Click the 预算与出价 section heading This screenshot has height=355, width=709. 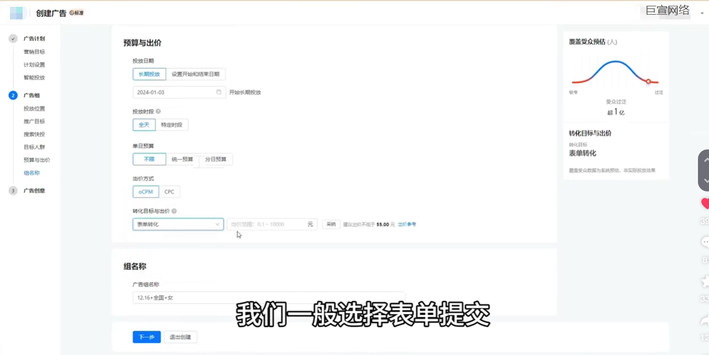point(142,43)
